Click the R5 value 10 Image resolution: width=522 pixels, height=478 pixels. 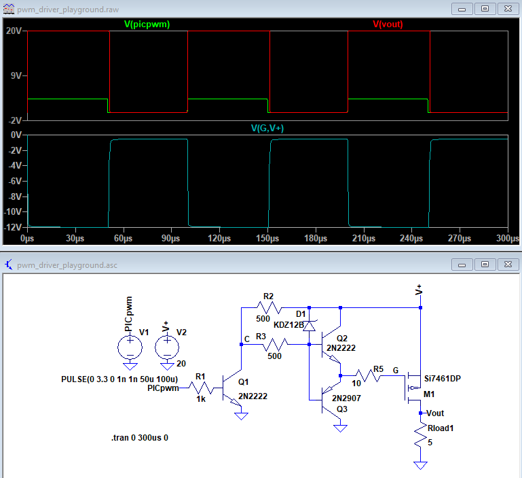(x=356, y=383)
